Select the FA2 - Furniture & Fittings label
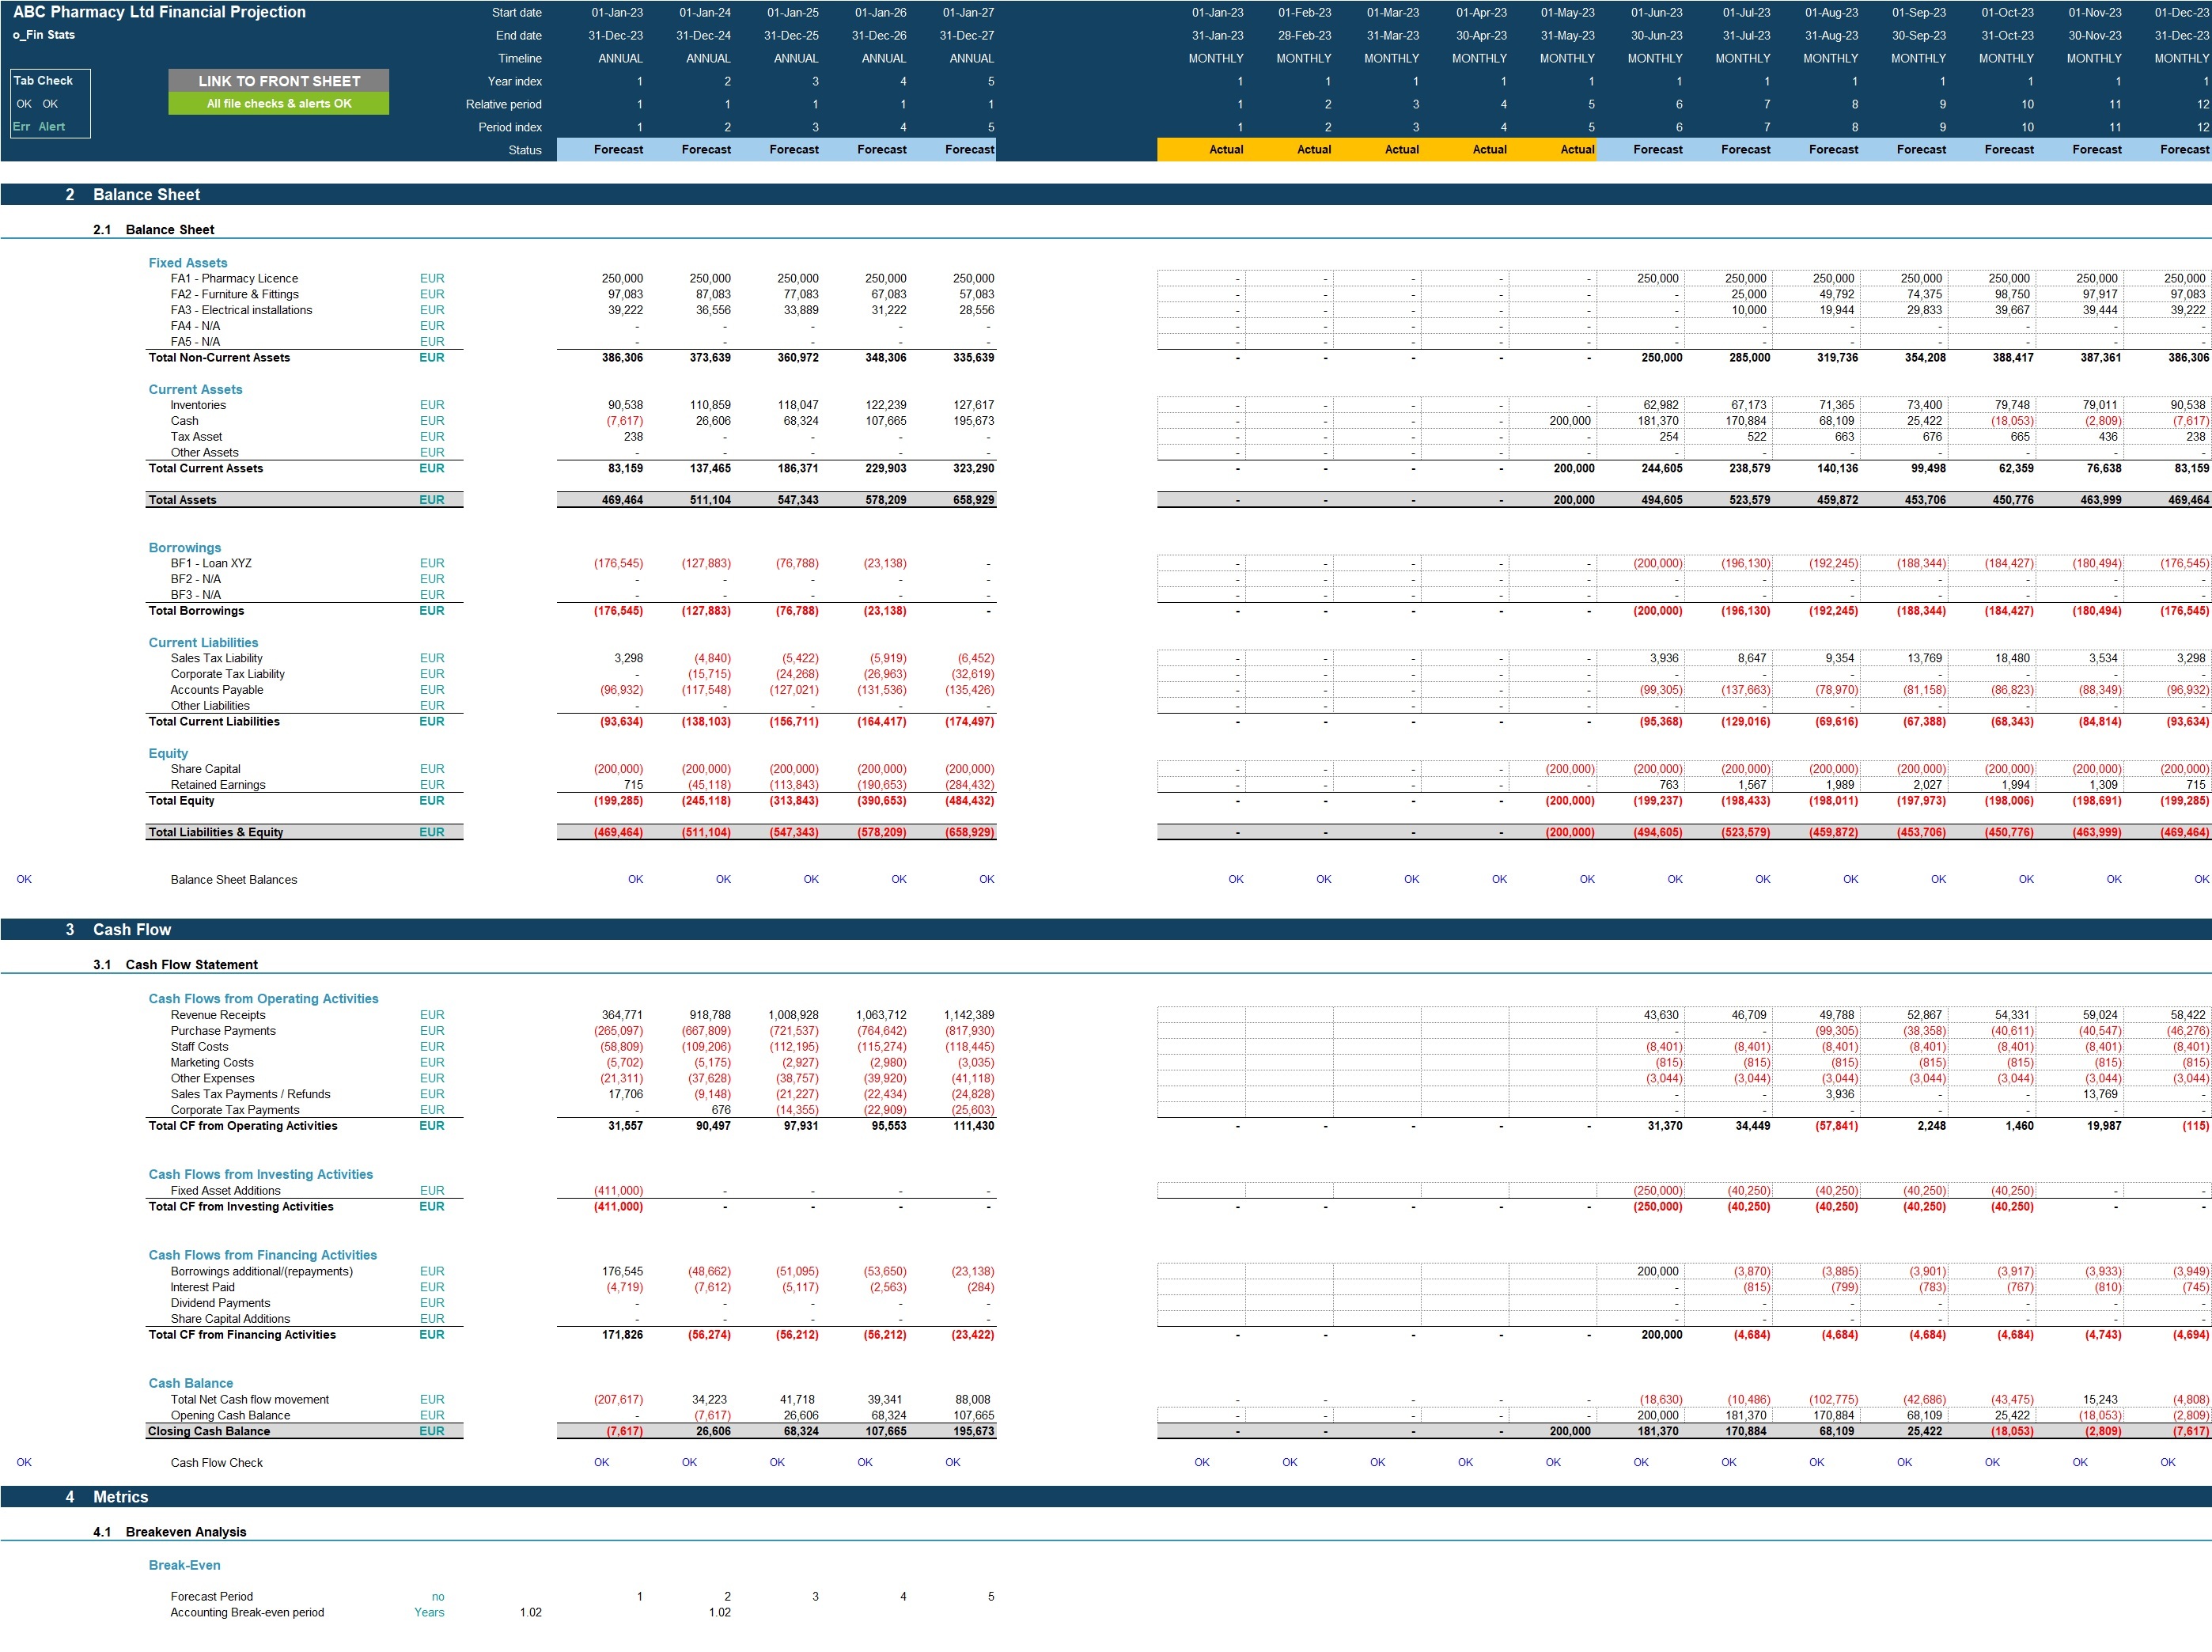The image size is (2212, 1652). click(235, 295)
